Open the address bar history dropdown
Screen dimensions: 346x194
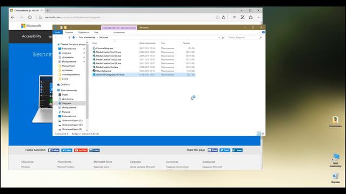click(x=219, y=38)
